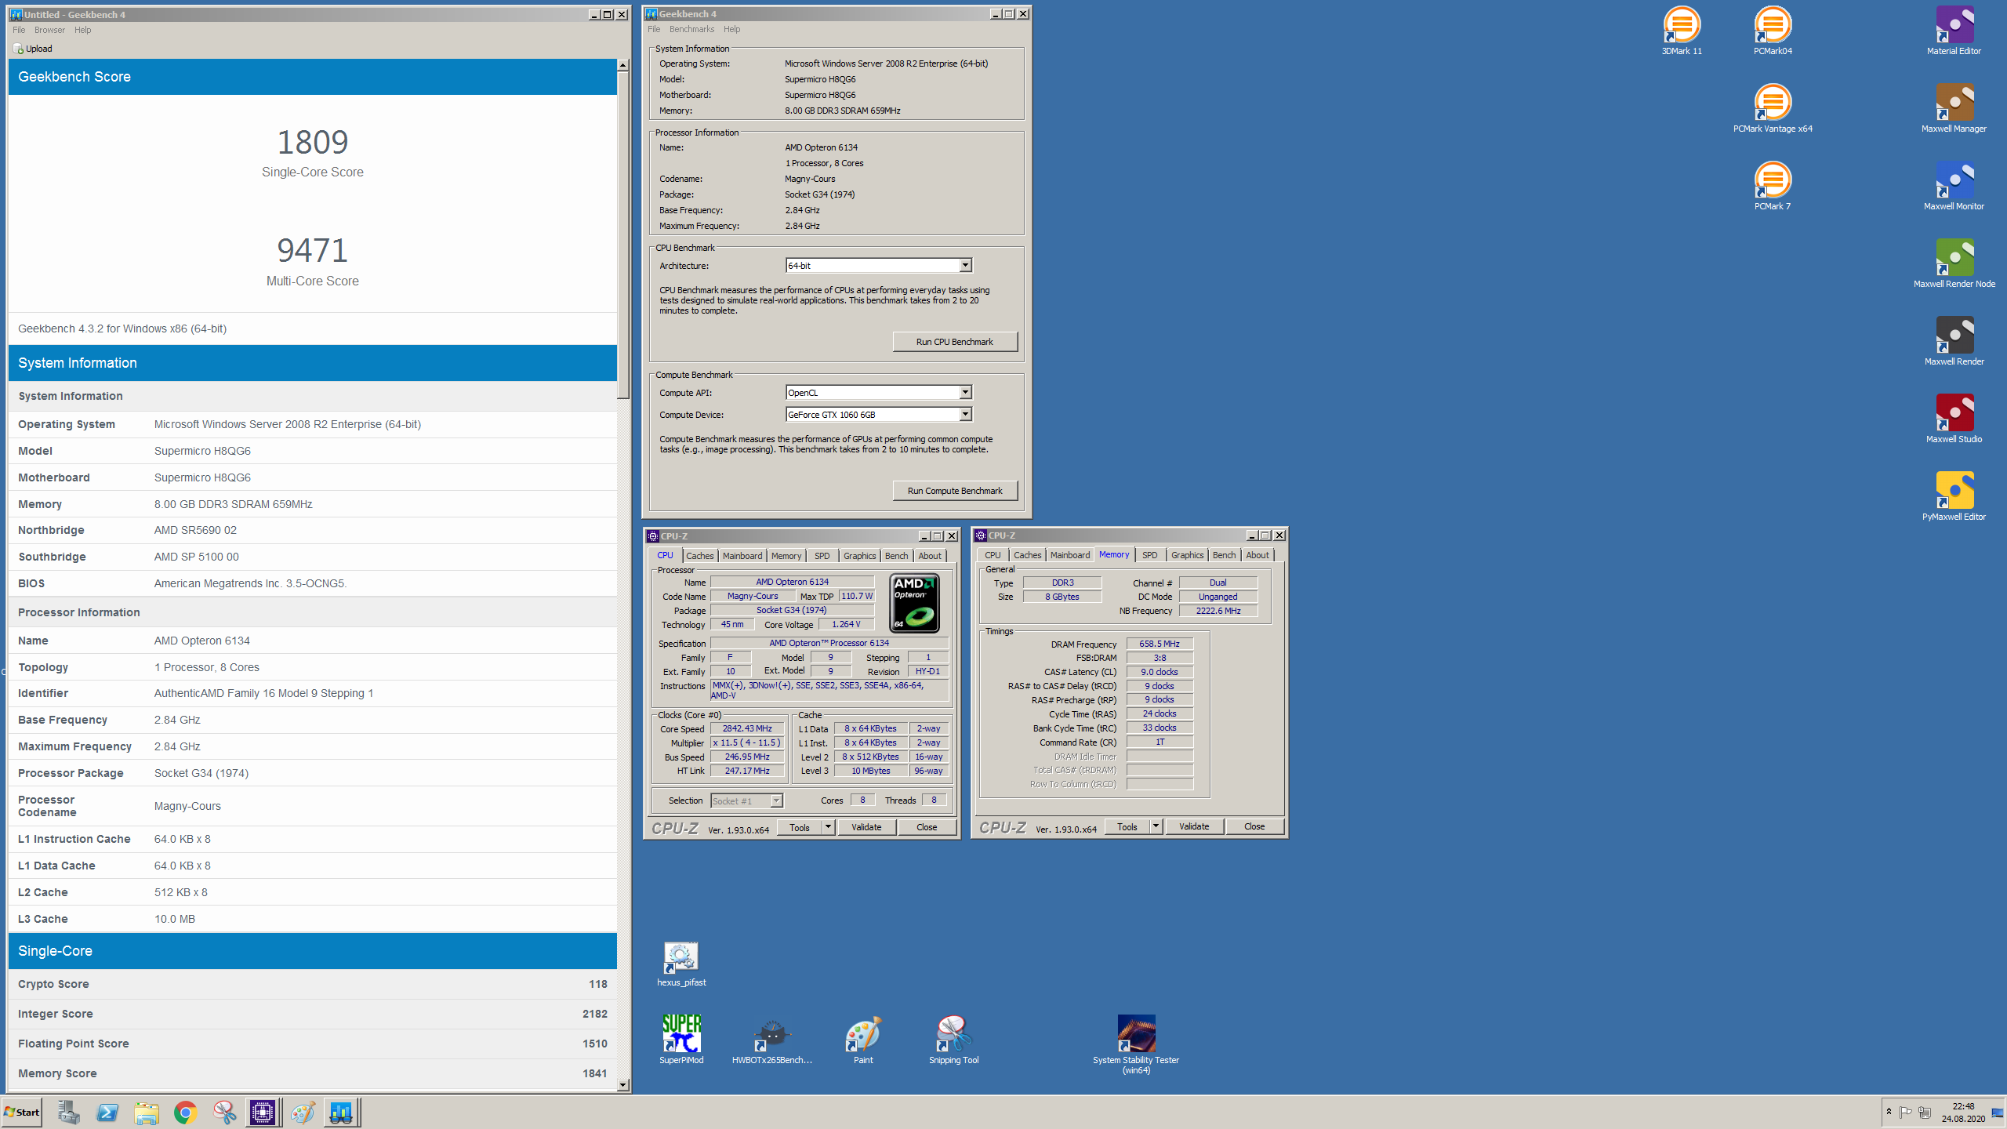Open the Maxwell Monitor desktop icon
Screen dimensions: 2007x1129
pyautogui.click(x=1954, y=187)
